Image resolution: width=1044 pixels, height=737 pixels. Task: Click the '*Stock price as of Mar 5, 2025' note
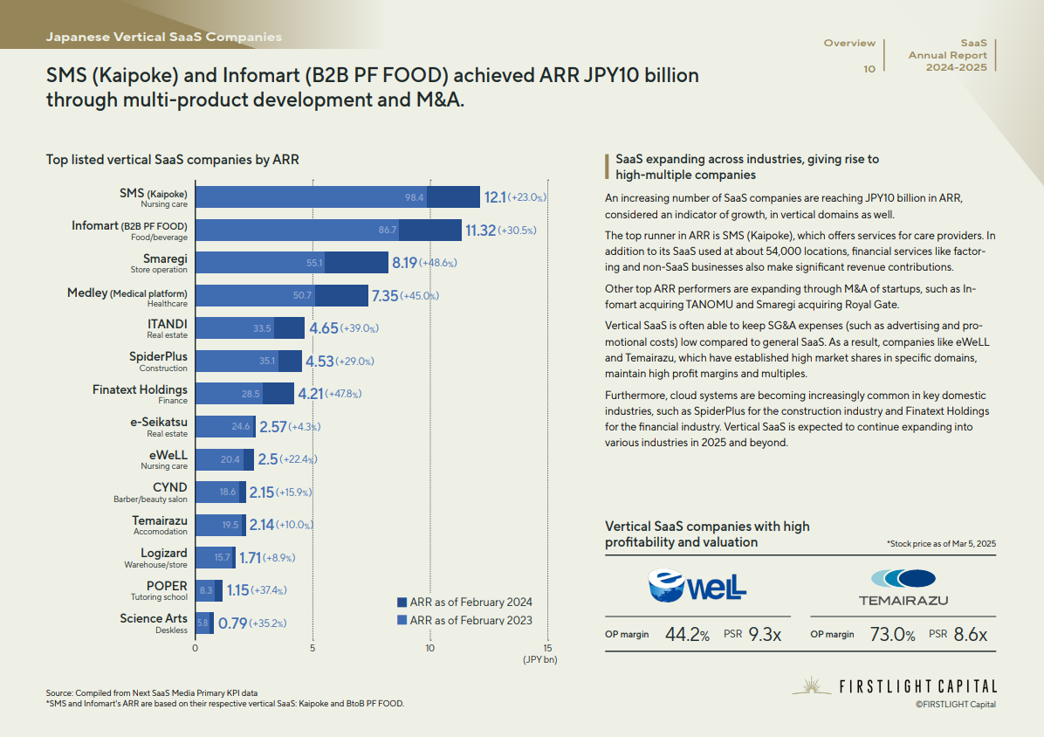coord(941,544)
